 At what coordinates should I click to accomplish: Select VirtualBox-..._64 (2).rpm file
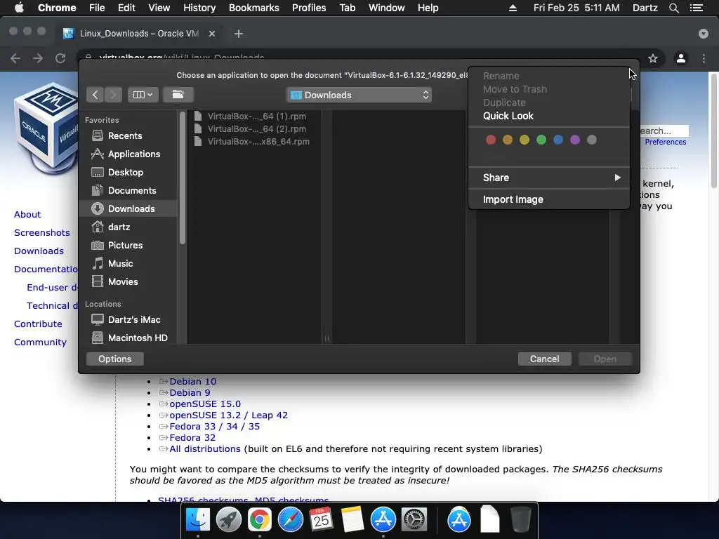[x=254, y=129]
